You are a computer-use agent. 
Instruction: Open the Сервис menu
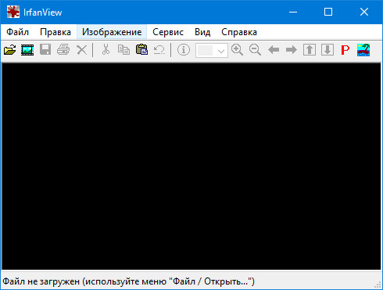[168, 32]
